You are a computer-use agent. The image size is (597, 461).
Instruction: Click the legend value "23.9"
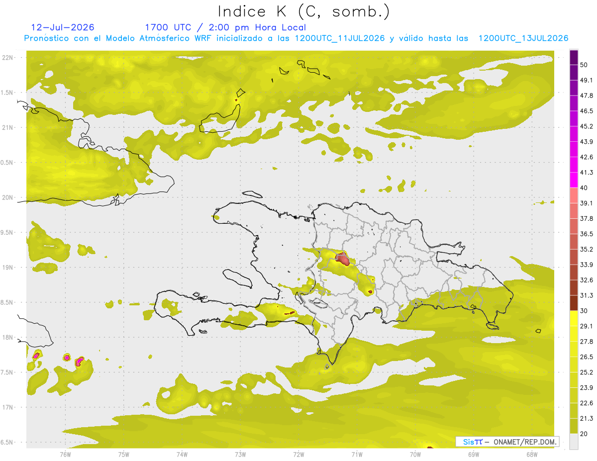click(587, 387)
